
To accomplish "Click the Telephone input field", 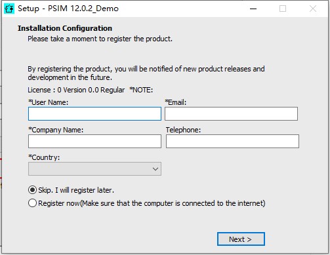I will (x=232, y=141).
